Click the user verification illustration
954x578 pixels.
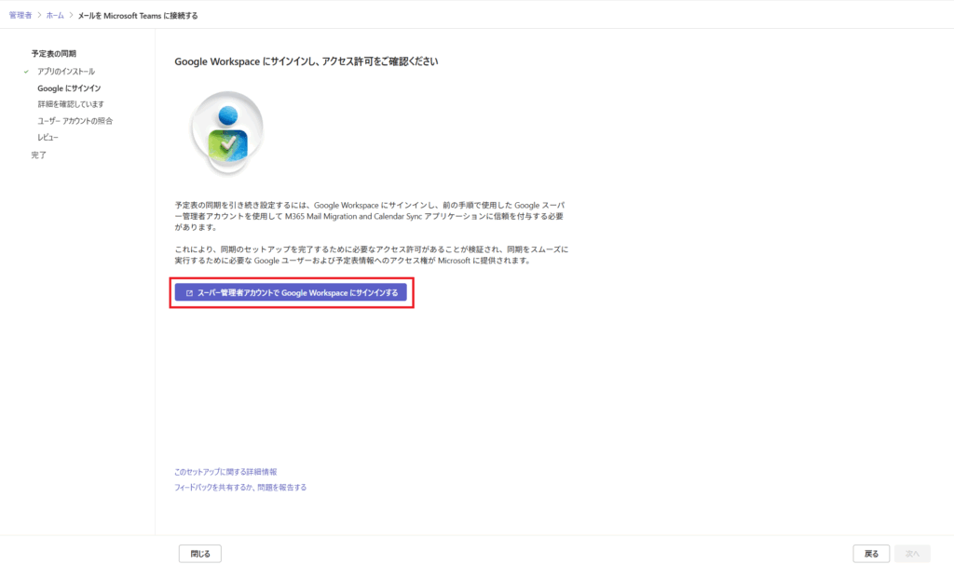(227, 132)
